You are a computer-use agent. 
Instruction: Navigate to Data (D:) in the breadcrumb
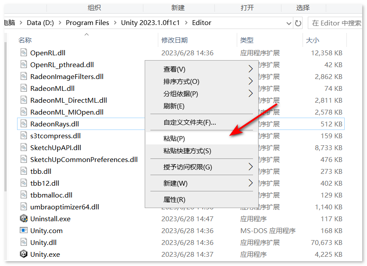pyautogui.click(x=40, y=23)
